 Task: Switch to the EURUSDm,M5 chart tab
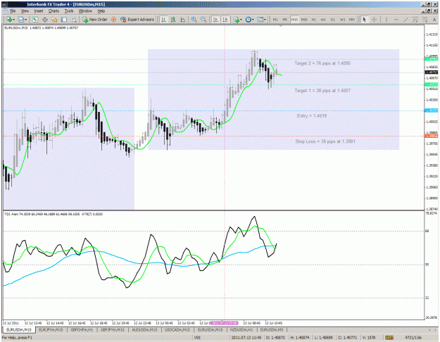272,329
